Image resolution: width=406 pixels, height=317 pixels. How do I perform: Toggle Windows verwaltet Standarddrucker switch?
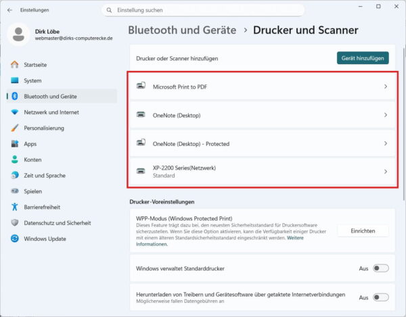[x=380, y=268]
